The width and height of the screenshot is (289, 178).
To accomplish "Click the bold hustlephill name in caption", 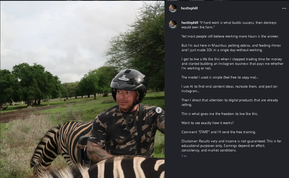I will 190,23.
